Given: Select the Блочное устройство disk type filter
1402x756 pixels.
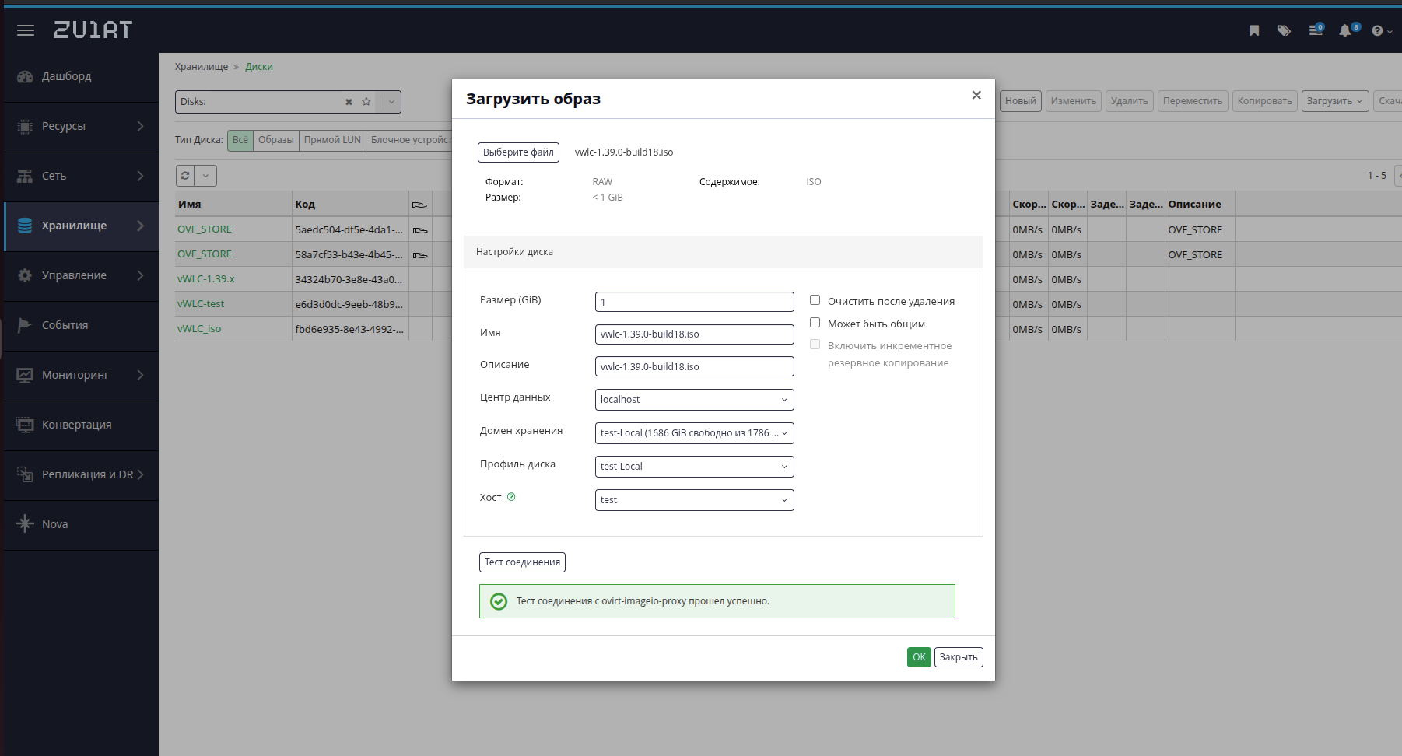Looking at the screenshot, I should [x=410, y=140].
